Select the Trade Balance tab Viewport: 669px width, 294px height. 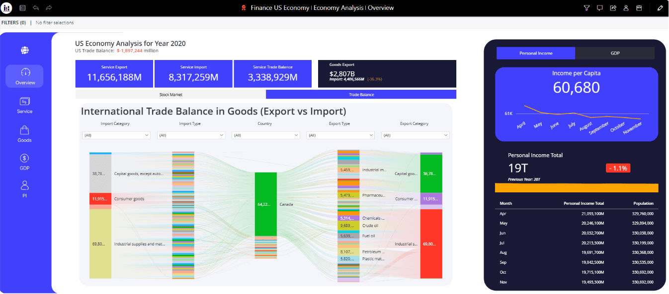361,94
